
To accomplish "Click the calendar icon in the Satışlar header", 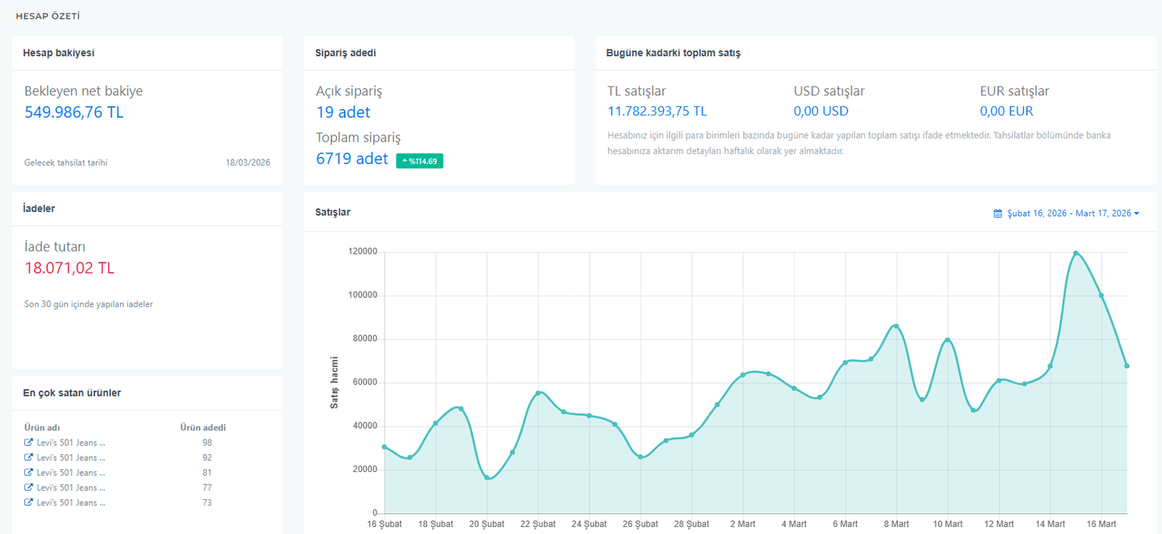I will (998, 214).
